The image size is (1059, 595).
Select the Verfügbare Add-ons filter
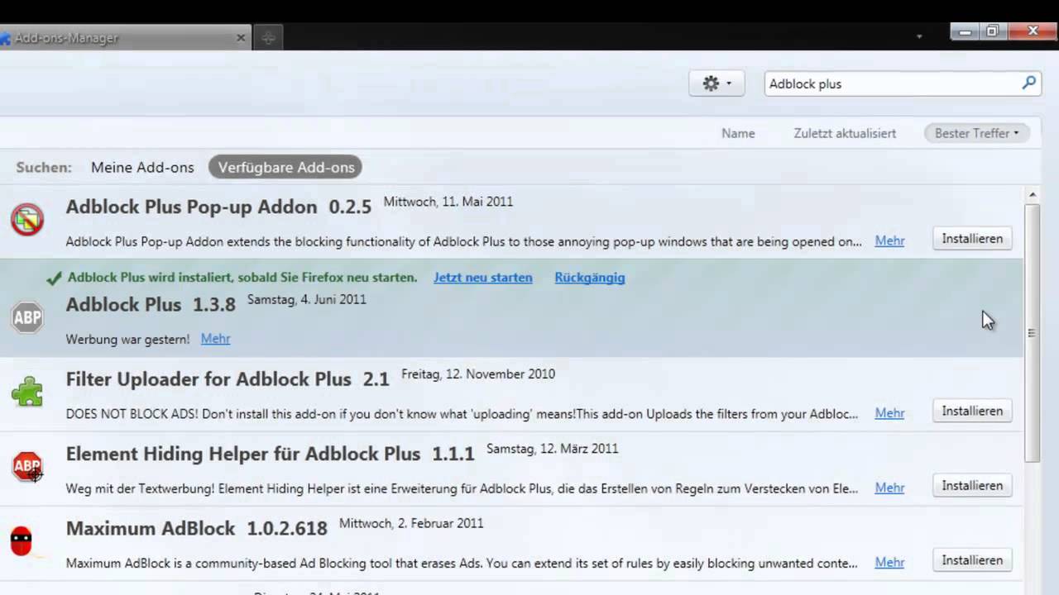(x=285, y=167)
